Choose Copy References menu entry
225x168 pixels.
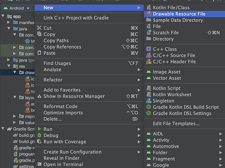(x=89, y=47)
